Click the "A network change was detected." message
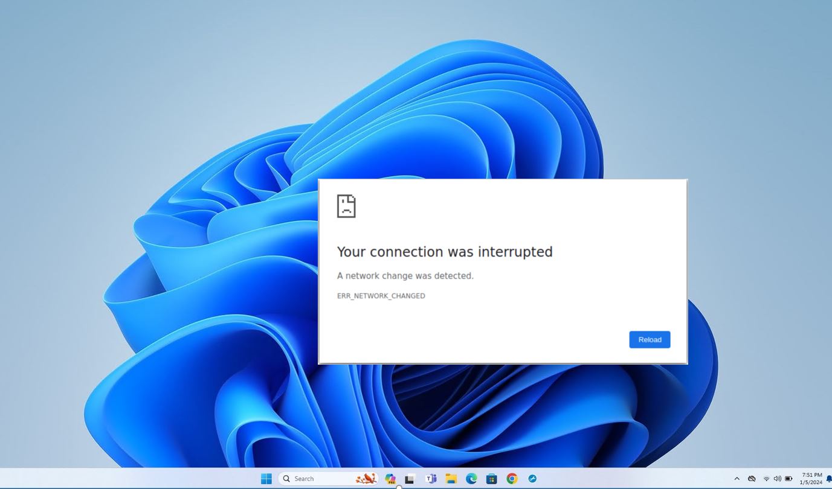832x489 pixels. [405, 276]
